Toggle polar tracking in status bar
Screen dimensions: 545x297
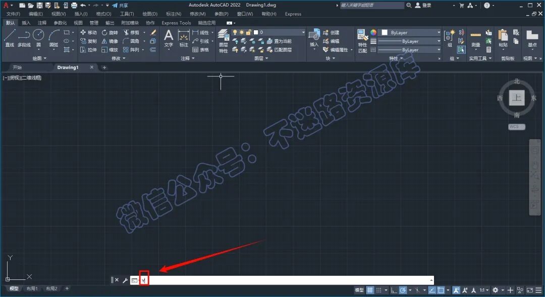pyautogui.click(x=403, y=290)
